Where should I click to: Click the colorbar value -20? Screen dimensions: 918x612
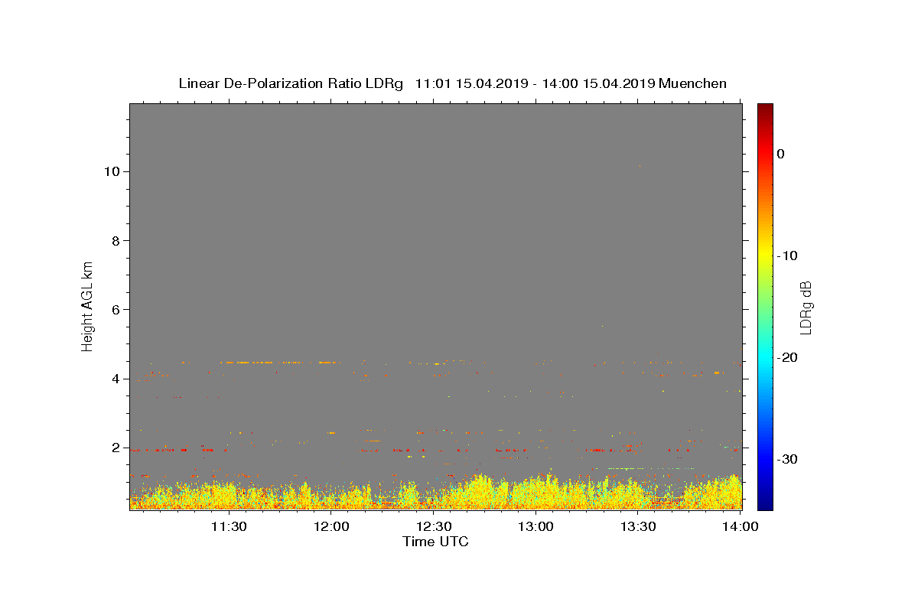787,357
